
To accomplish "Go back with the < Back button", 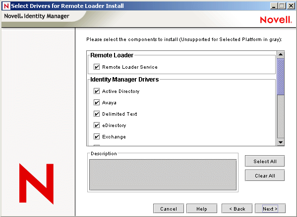I will (237, 209).
